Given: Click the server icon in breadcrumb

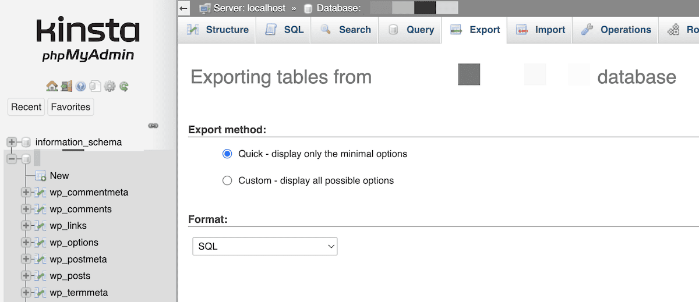Looking at the screenshot, I should 204,8.
